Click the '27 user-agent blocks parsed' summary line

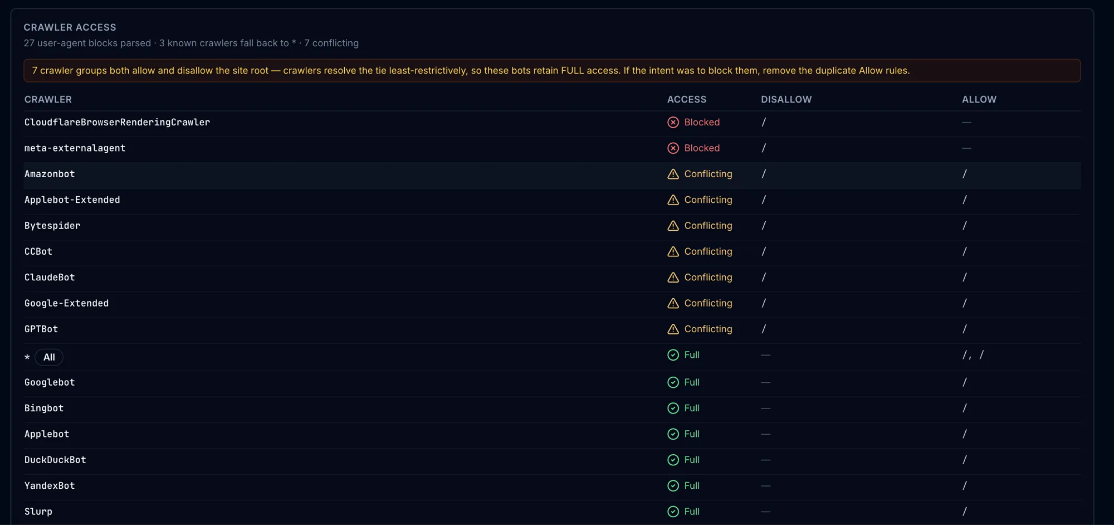tap(191, 43)
